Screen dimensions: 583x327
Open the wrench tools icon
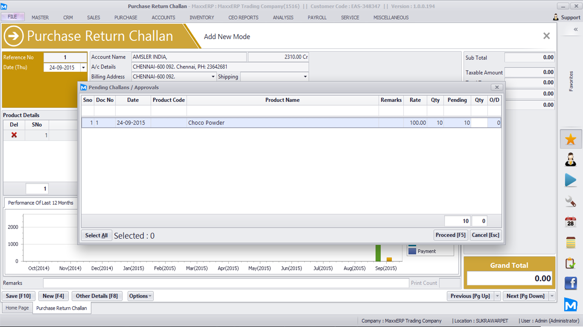click(x=570, y=201)
